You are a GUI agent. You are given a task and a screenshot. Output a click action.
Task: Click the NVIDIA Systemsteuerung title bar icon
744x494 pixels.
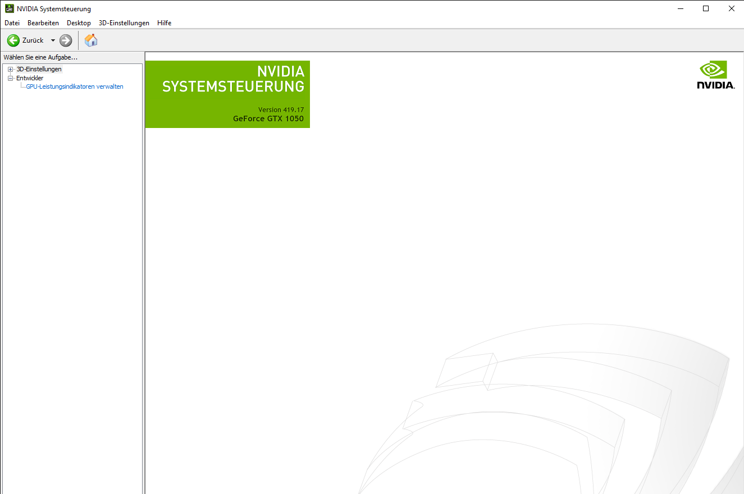(10, 8)
